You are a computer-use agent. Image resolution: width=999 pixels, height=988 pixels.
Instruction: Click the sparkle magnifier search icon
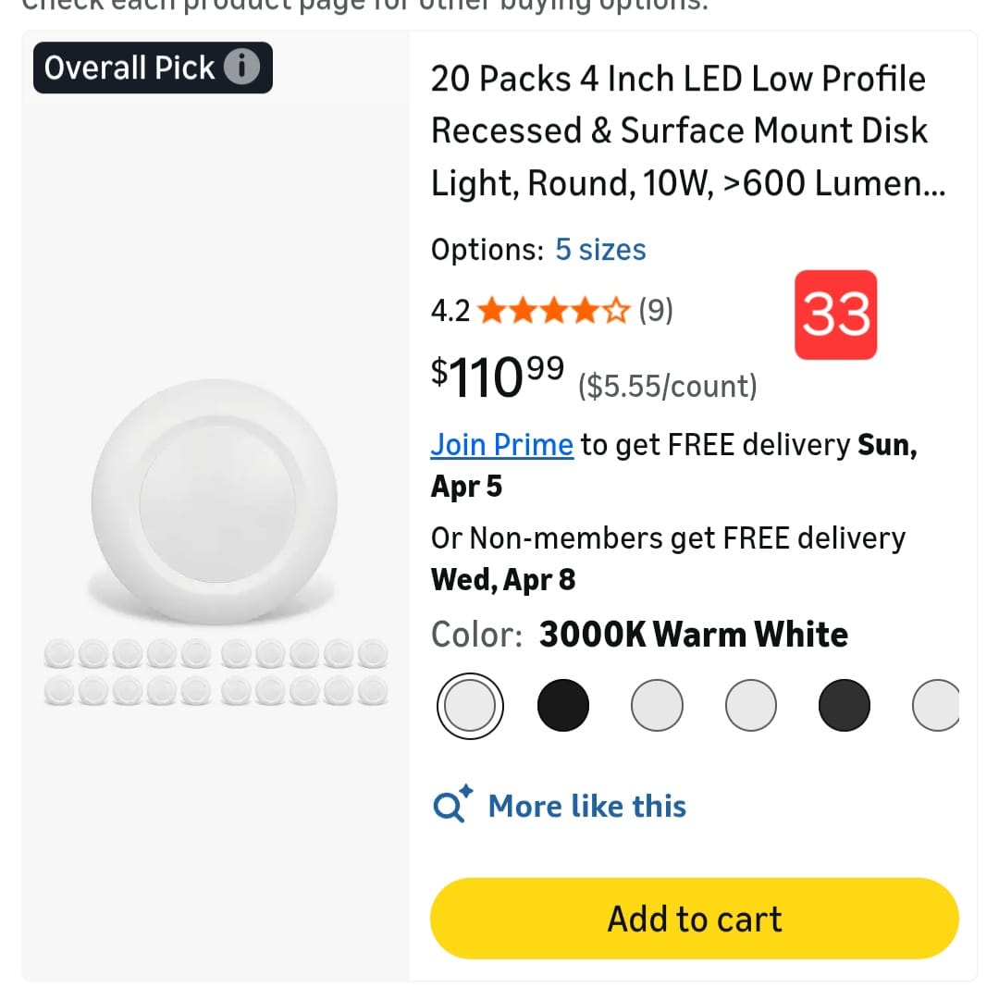click(452, 805)
